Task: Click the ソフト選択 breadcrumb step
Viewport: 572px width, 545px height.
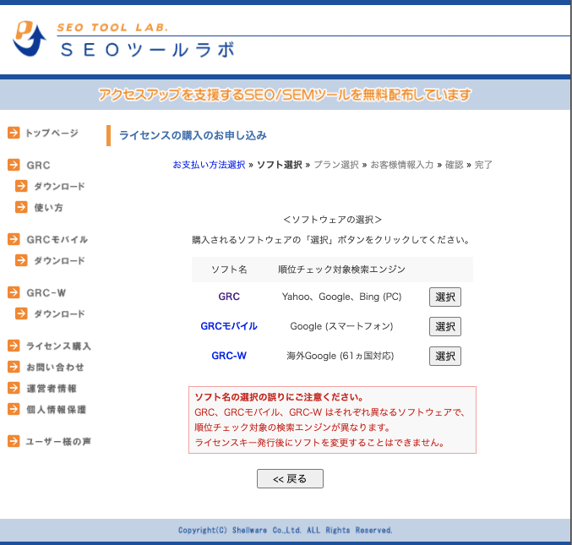Action: (280, 165)
